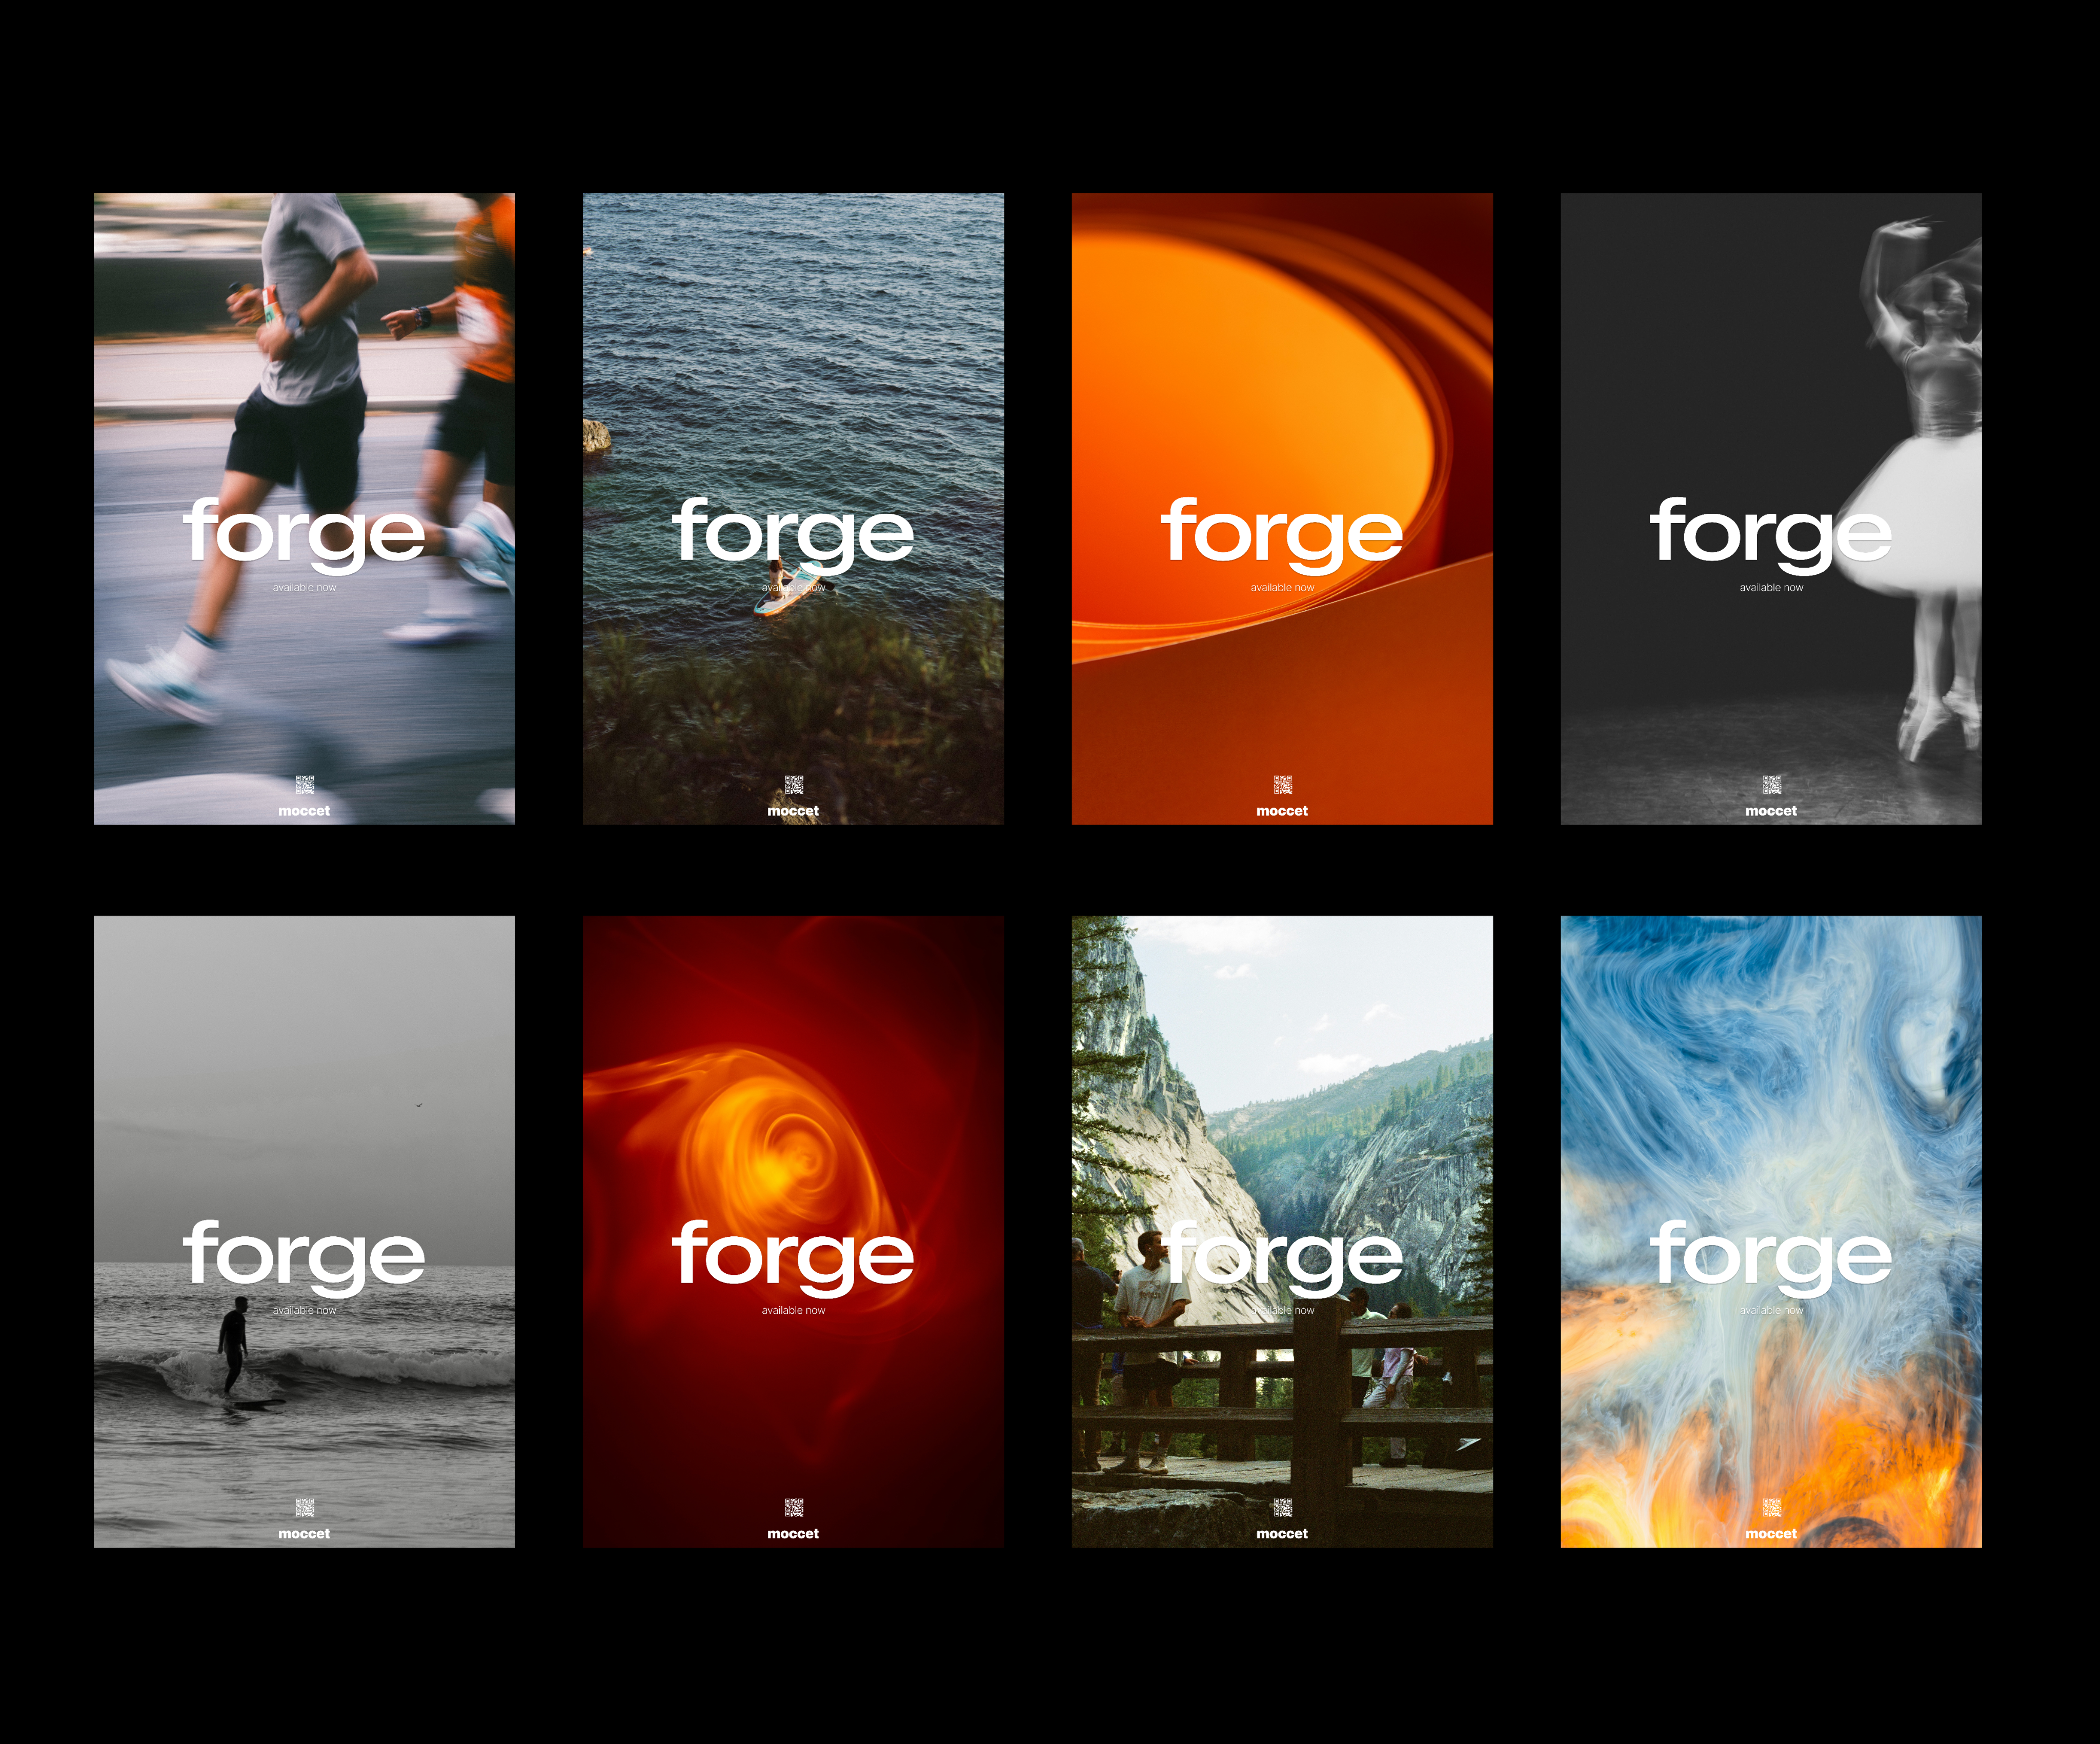
Task: Click 'available now' on the orange paper poster
Action: coord(1282,588)
